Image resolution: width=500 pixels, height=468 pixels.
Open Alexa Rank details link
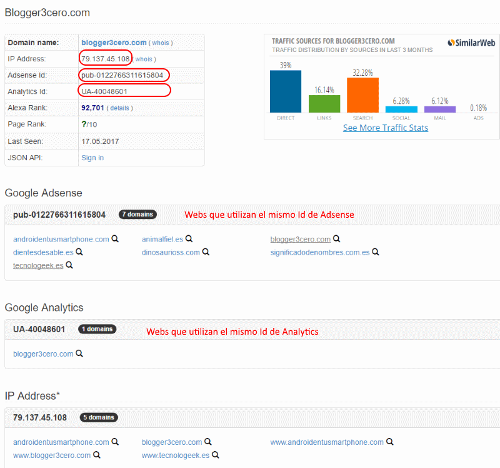[x=119, y=108]
